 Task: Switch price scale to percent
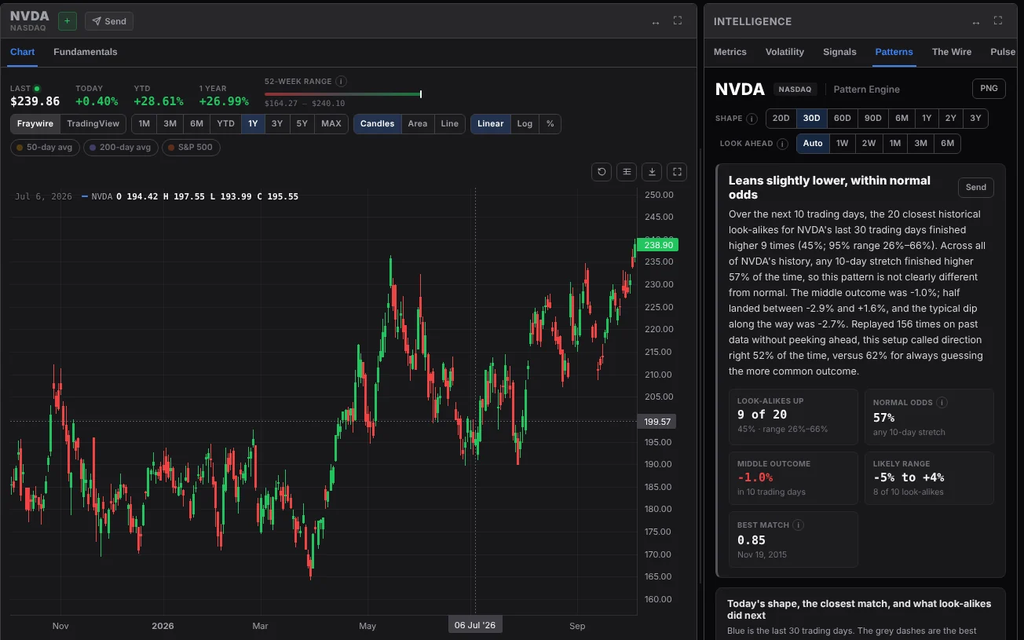(x=550, y=124)
